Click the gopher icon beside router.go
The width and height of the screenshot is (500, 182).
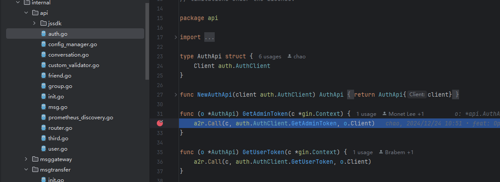click(43, 128)
